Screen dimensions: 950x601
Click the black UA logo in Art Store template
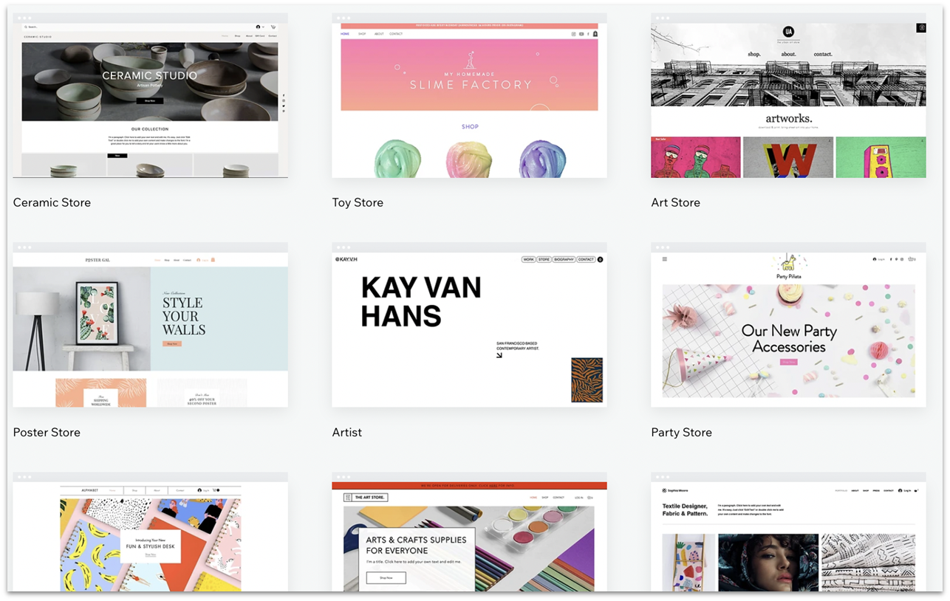(x=788, y=32)
